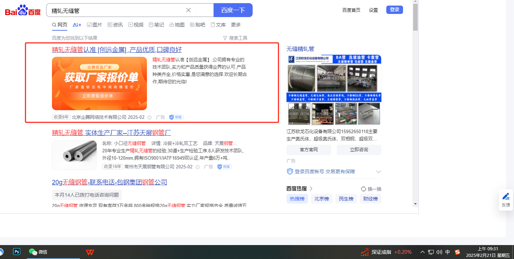Viewport: 514px width, 259px height.
Task: Click the 换一换 refresh icon in hot search
Action: click(x=364, y=189)
